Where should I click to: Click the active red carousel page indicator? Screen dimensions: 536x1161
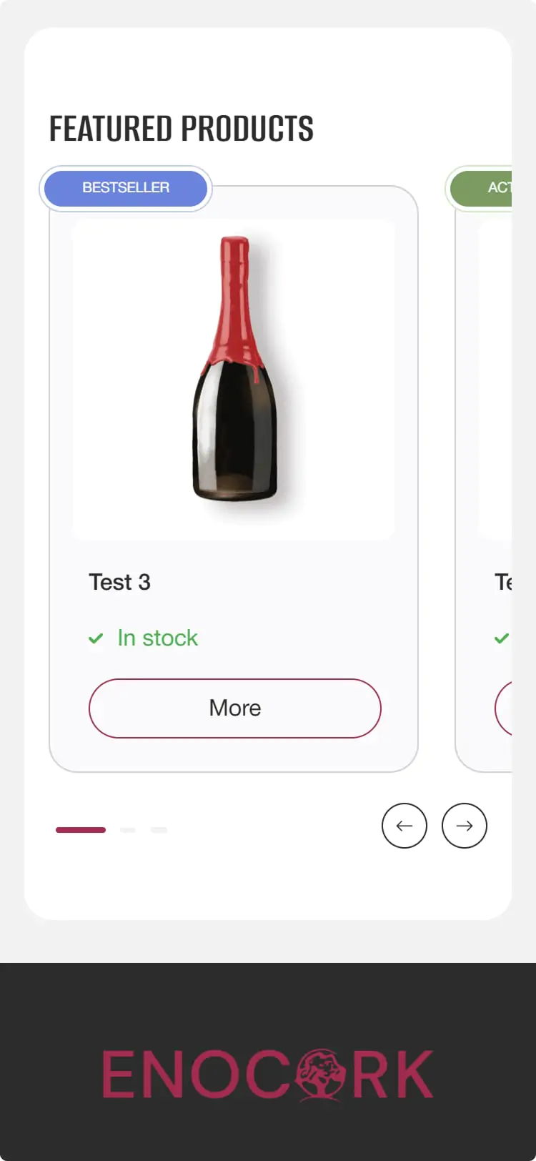(x=81, y=830)
